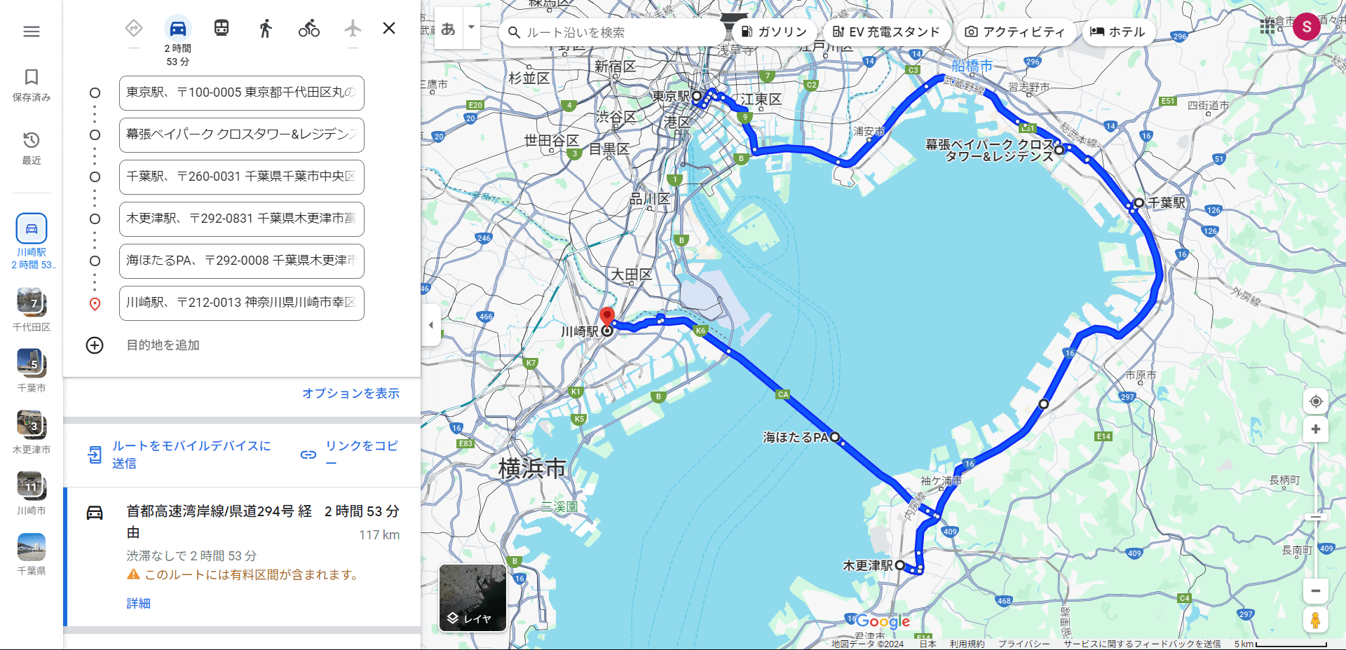The width and height of the screenshot is (1346, 650).
Task: Filter by EV charging stations
Action: pyautogui.click(x=886, y=32)
